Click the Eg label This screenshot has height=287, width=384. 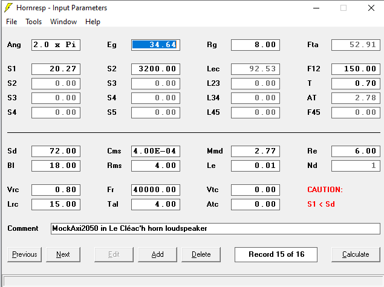point(112,45)
